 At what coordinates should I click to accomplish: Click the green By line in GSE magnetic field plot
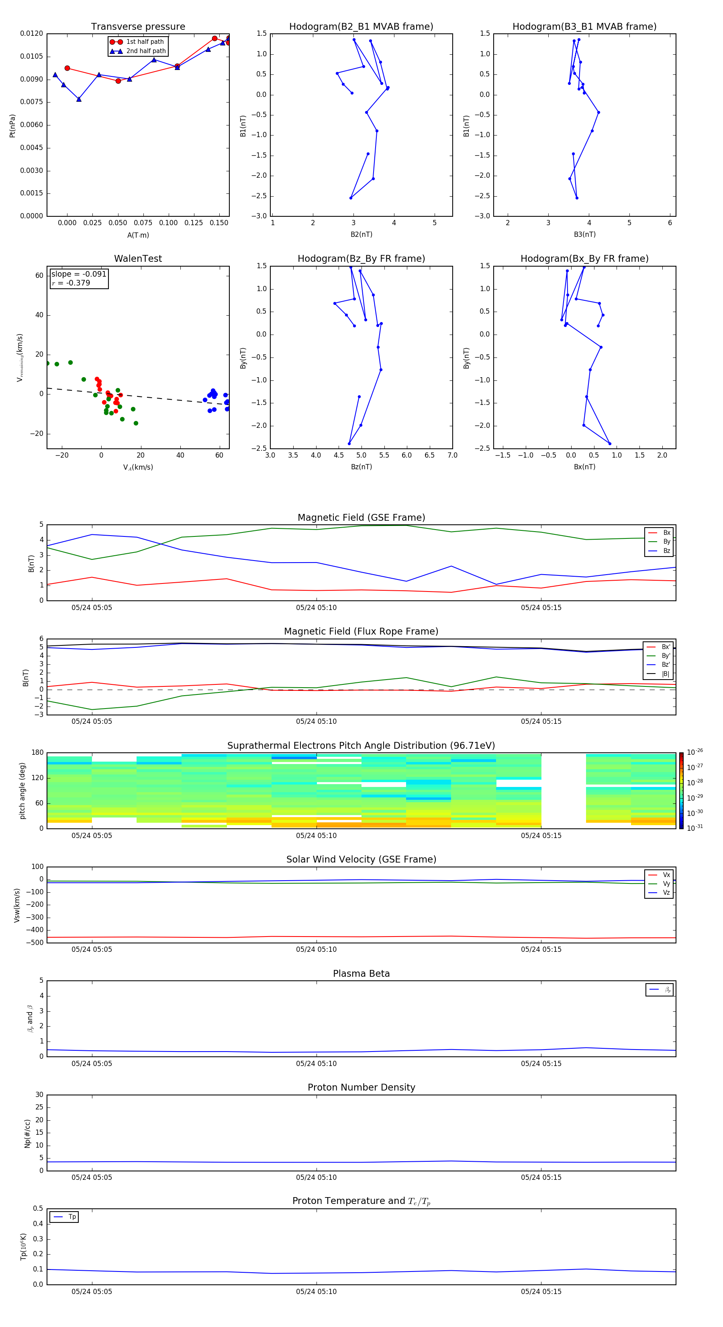coord(361,526)
